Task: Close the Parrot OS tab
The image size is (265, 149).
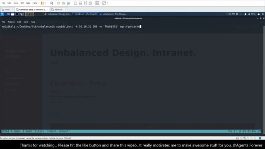Action: pyautogui.click(x=66, y=10)
